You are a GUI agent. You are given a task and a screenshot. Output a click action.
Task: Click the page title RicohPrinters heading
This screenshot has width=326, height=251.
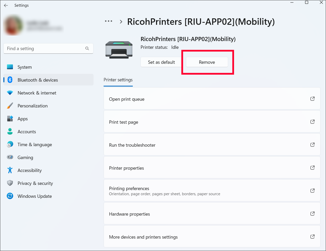coord(201,22)
